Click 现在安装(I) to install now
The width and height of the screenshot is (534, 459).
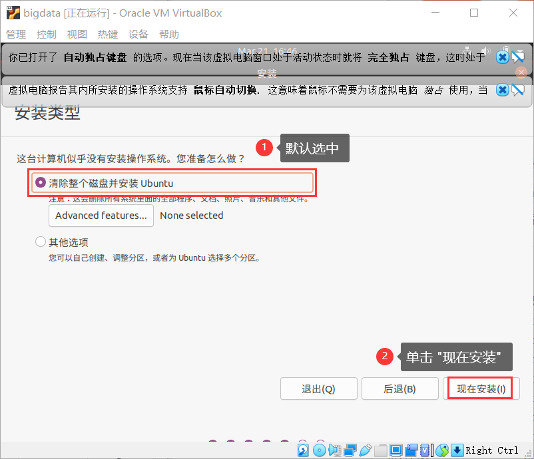pos(481,388)
